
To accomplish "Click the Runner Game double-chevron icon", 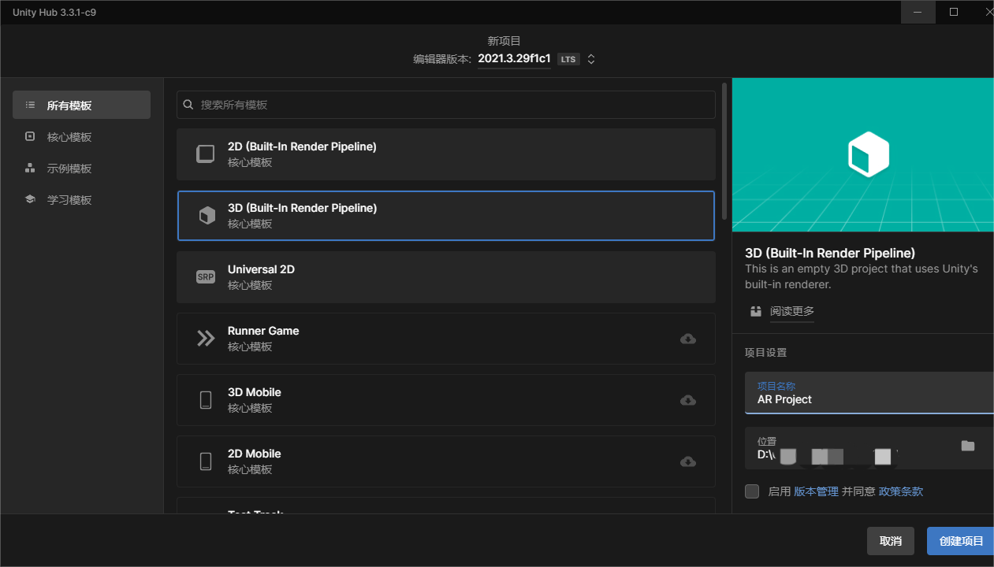I will [206, 339].
